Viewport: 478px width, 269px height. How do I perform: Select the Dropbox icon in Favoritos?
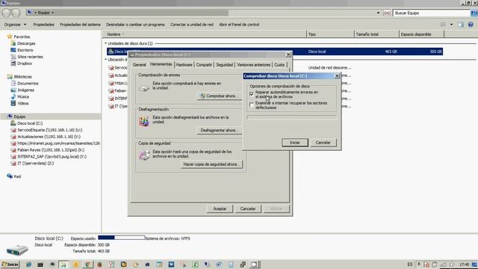coord(13,64)
